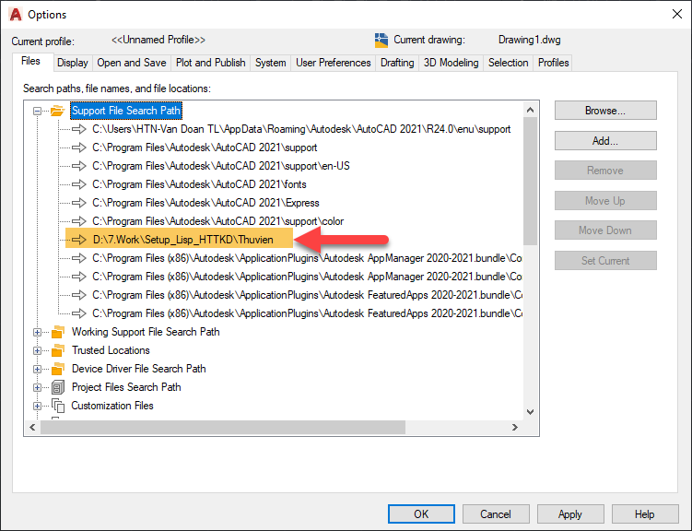Collapse the Support File Search Path node
This screenshot has width=692, height=531.
38,111
